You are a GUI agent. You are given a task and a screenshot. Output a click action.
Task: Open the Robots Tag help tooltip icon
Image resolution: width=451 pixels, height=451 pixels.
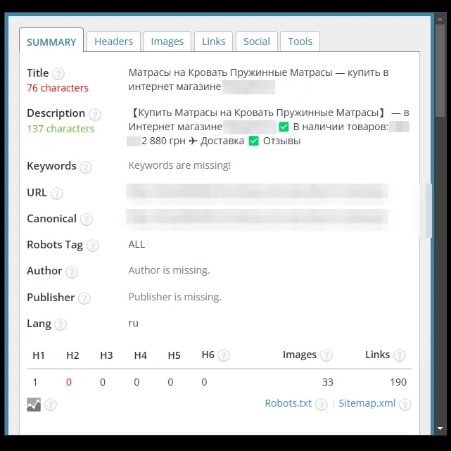(93, 246)
